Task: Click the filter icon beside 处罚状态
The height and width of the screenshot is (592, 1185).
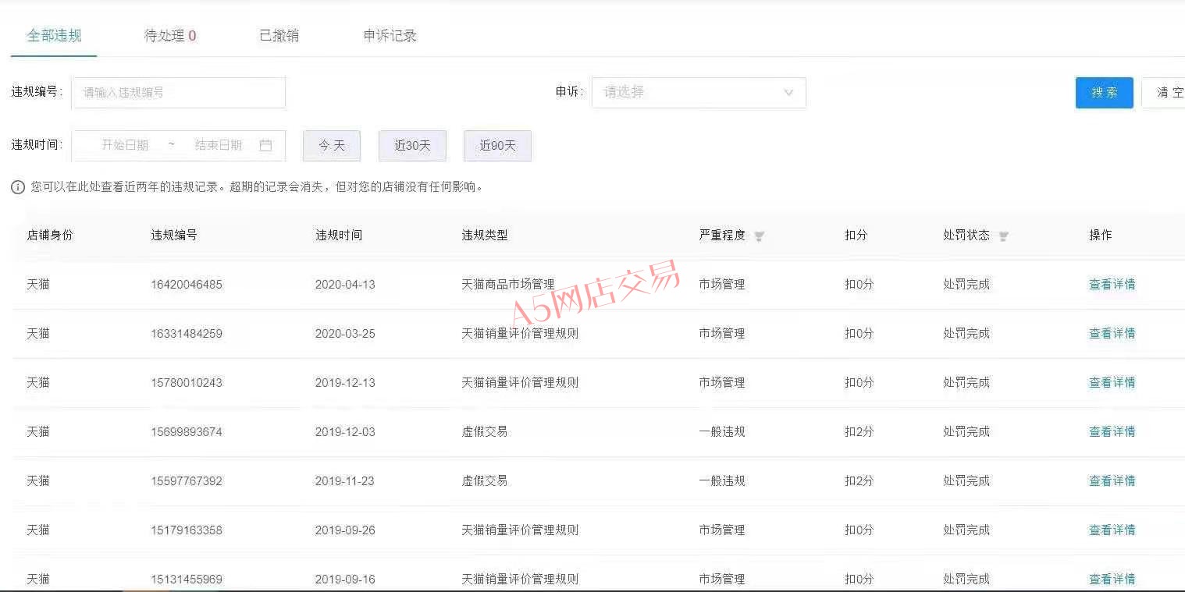Action: (1003, 236)
